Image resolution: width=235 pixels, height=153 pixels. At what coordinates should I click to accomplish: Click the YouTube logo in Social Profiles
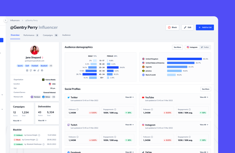click(x=143, y=97)
